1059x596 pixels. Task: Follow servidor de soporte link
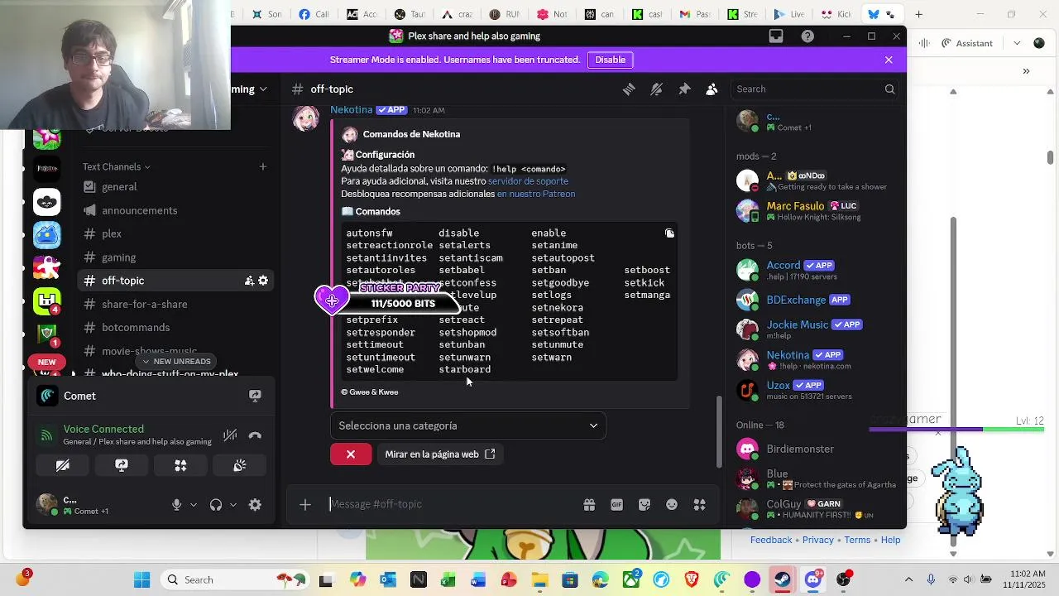pyautogui.click(x=528, y=181)
